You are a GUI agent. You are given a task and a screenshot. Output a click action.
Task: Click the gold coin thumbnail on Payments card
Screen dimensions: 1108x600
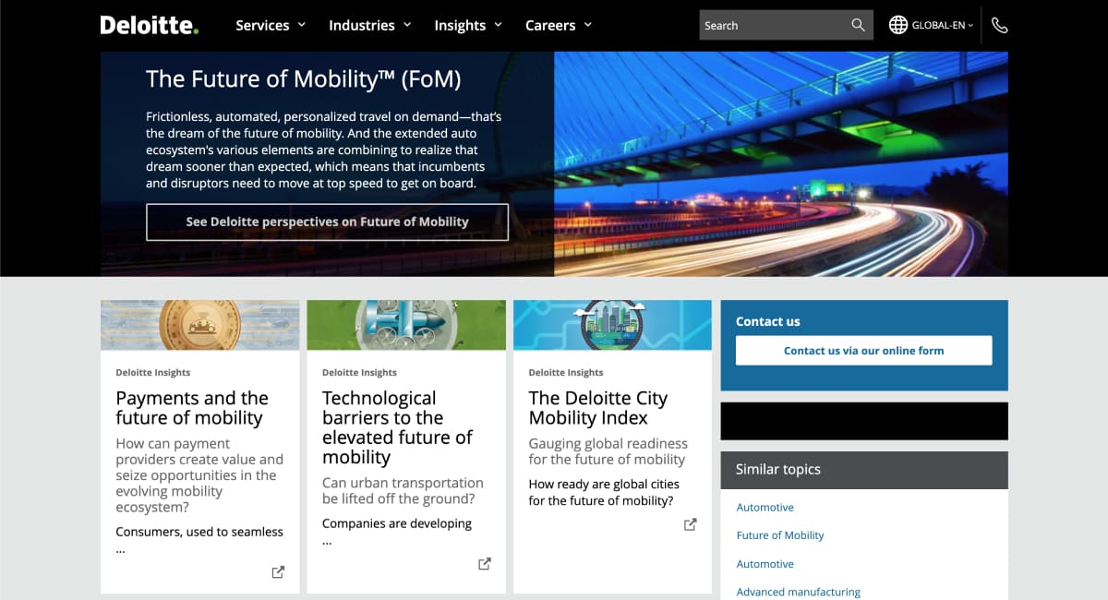click(x=199, y=325)
